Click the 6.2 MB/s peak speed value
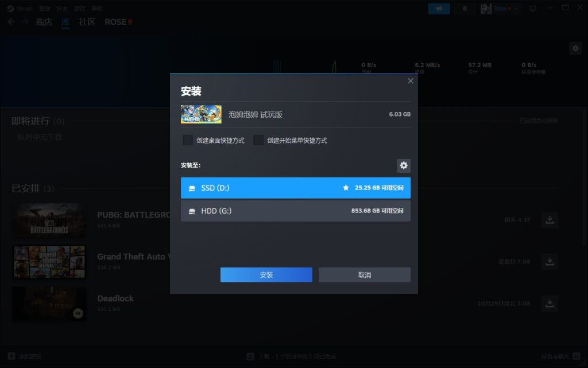This screenshot has height=368, width=588. click(427, 65)
